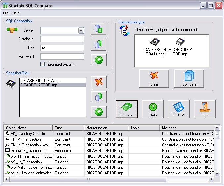Click the results list scroll up arrow
The image size is (224, 186).
[x=217, y=128]
